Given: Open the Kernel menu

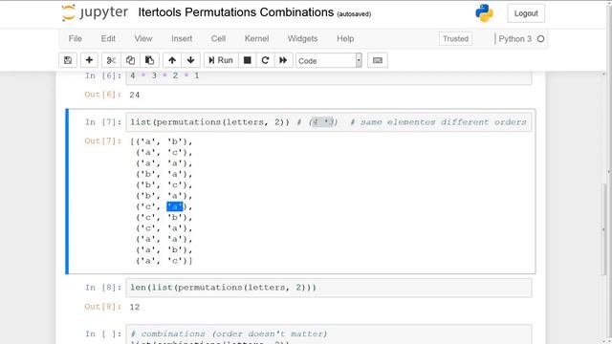Looking at the screenshot, I should [x=256, y=38].
